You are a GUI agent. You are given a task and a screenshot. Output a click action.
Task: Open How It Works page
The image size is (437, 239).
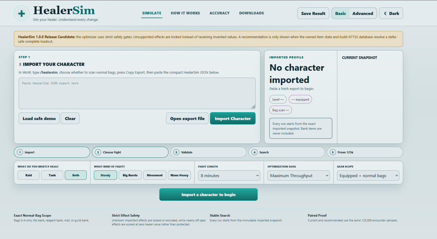click(185, 13)
